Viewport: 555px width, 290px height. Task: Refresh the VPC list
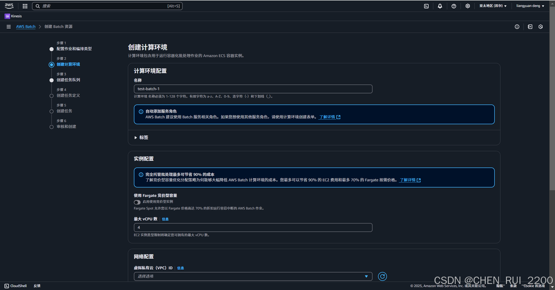(x=382, y=276)
